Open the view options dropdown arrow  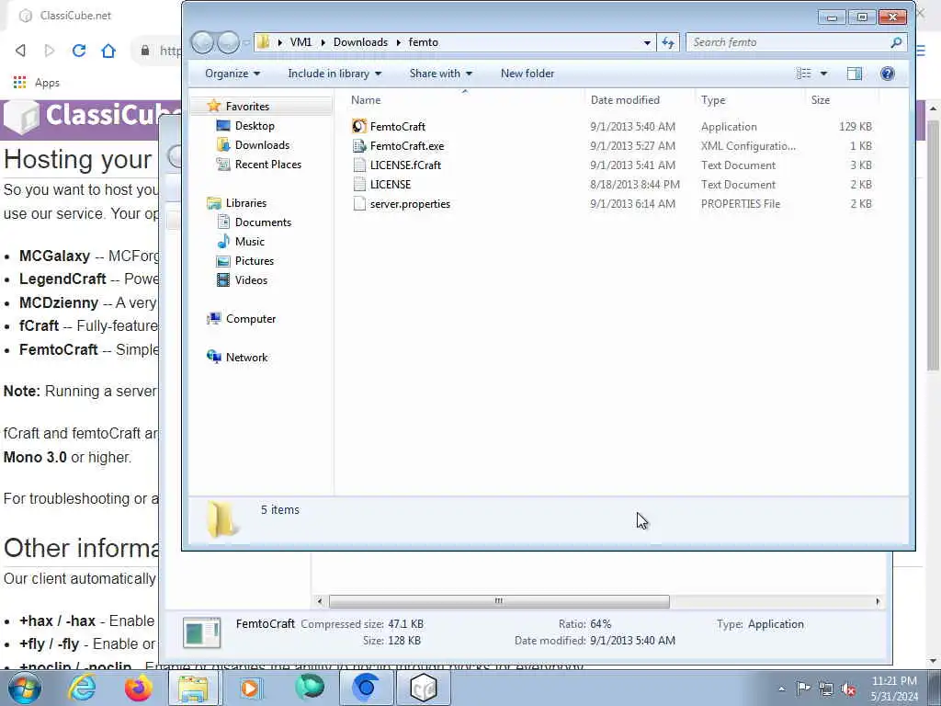pyautogui.click(x=824, y=74)
